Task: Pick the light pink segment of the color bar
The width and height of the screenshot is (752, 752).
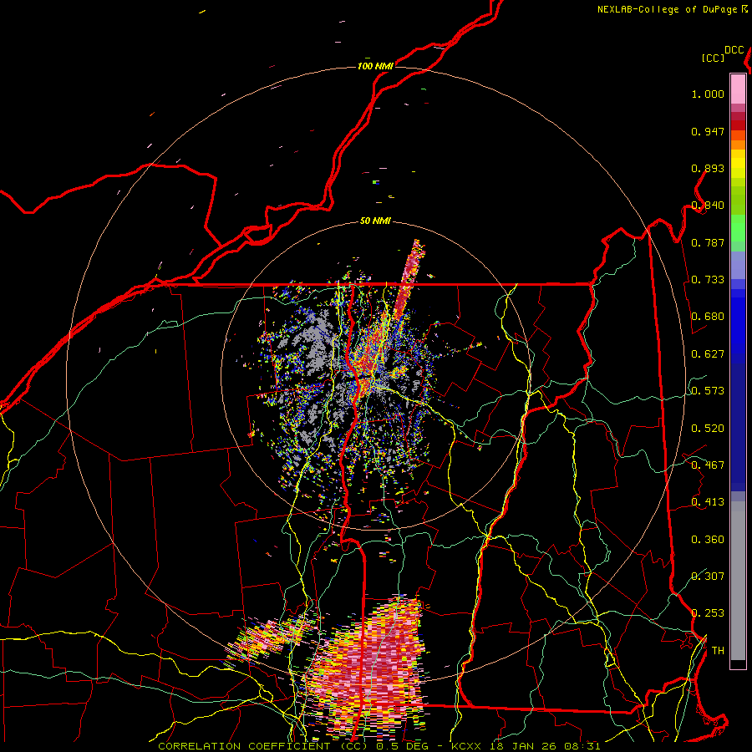Action: [x=738, y=89]
